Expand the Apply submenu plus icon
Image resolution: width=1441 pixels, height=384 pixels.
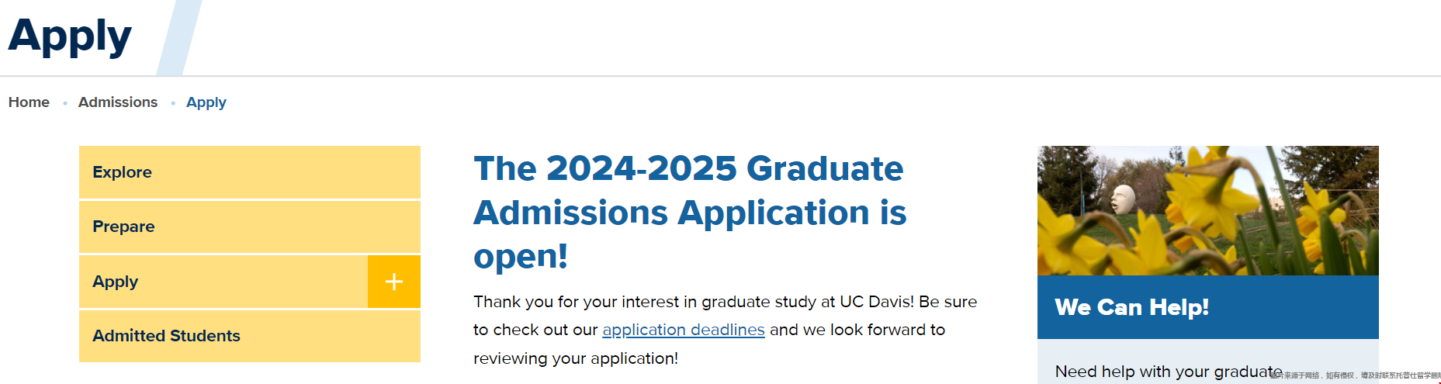(x=393, y=282)
